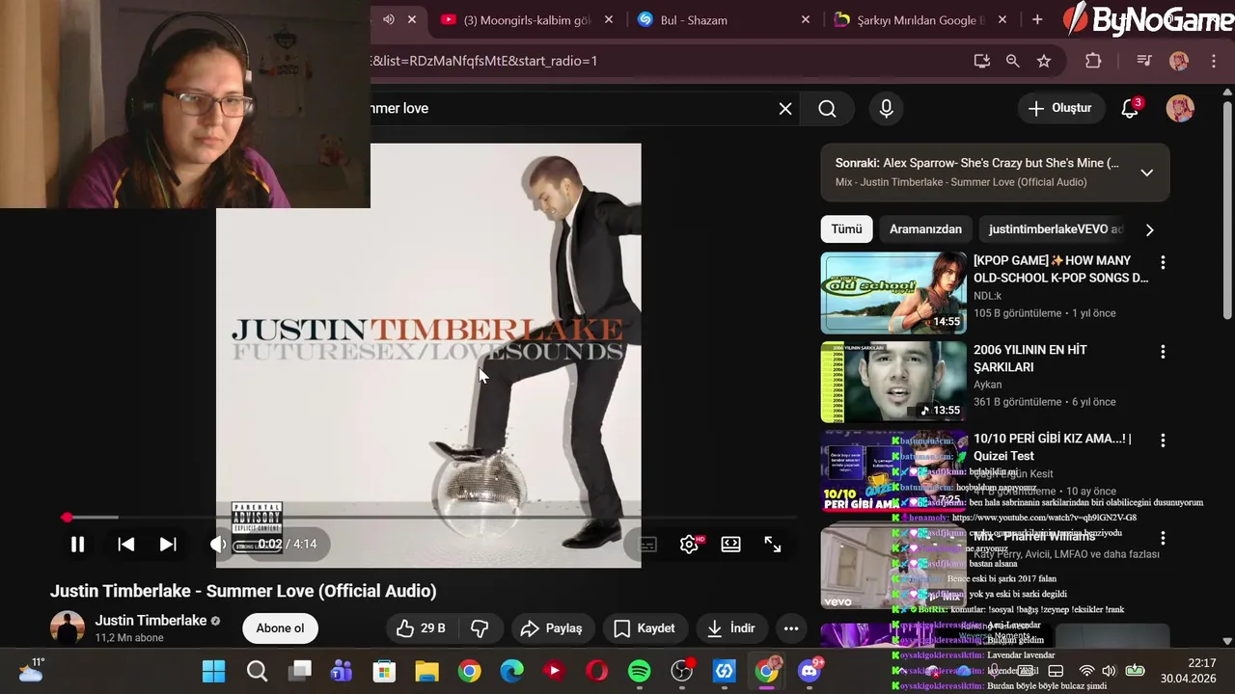Open more actions three-dot menu below video
The height and width of the screenshot is (694, 1235).
791,628
